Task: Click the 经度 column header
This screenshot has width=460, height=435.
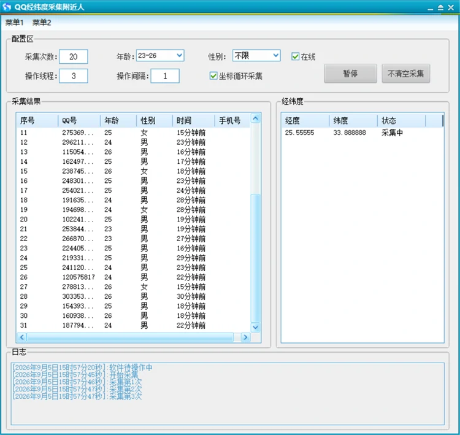Action: [x=305, y=120]
